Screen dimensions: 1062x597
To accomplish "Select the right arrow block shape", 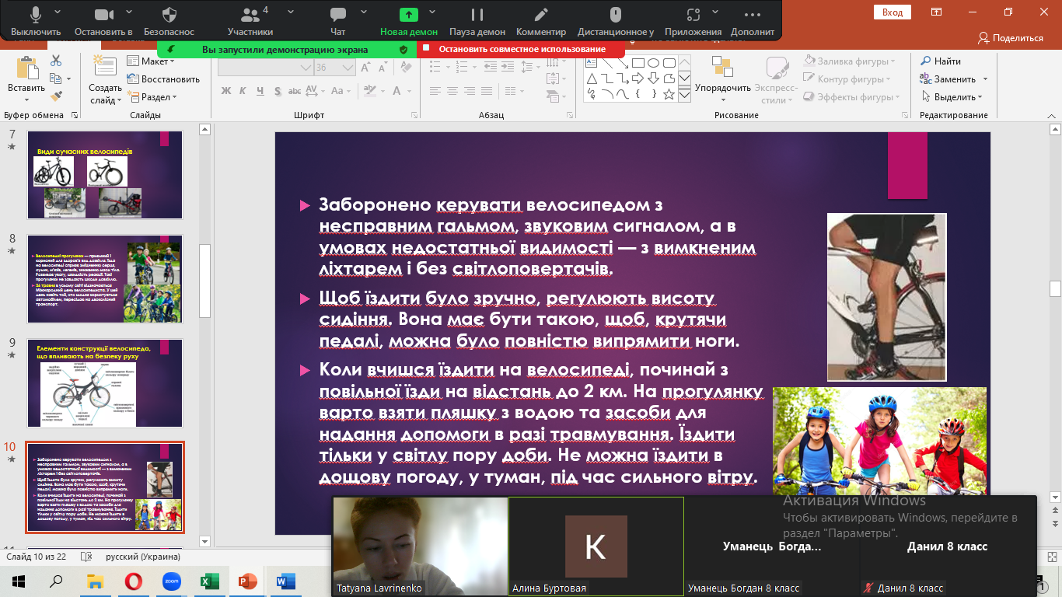I will (638, 79).
